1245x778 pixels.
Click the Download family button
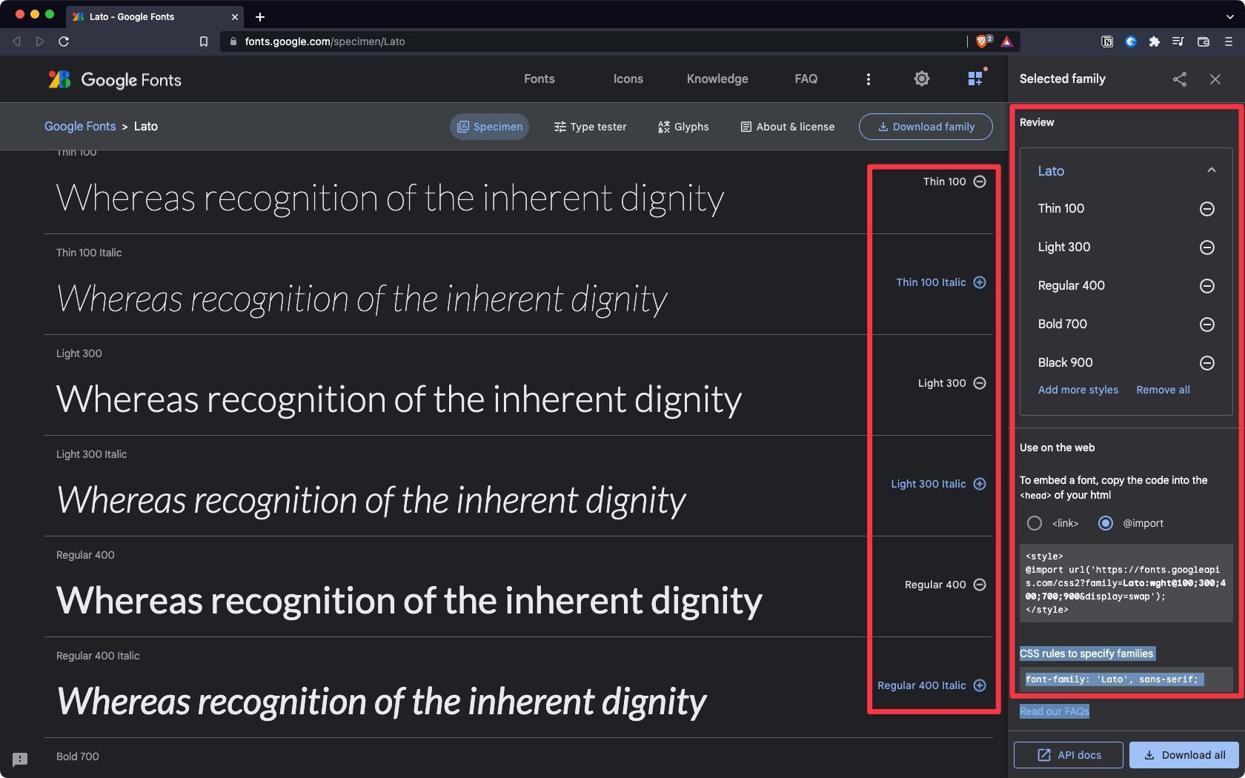(x=926, y=127)
